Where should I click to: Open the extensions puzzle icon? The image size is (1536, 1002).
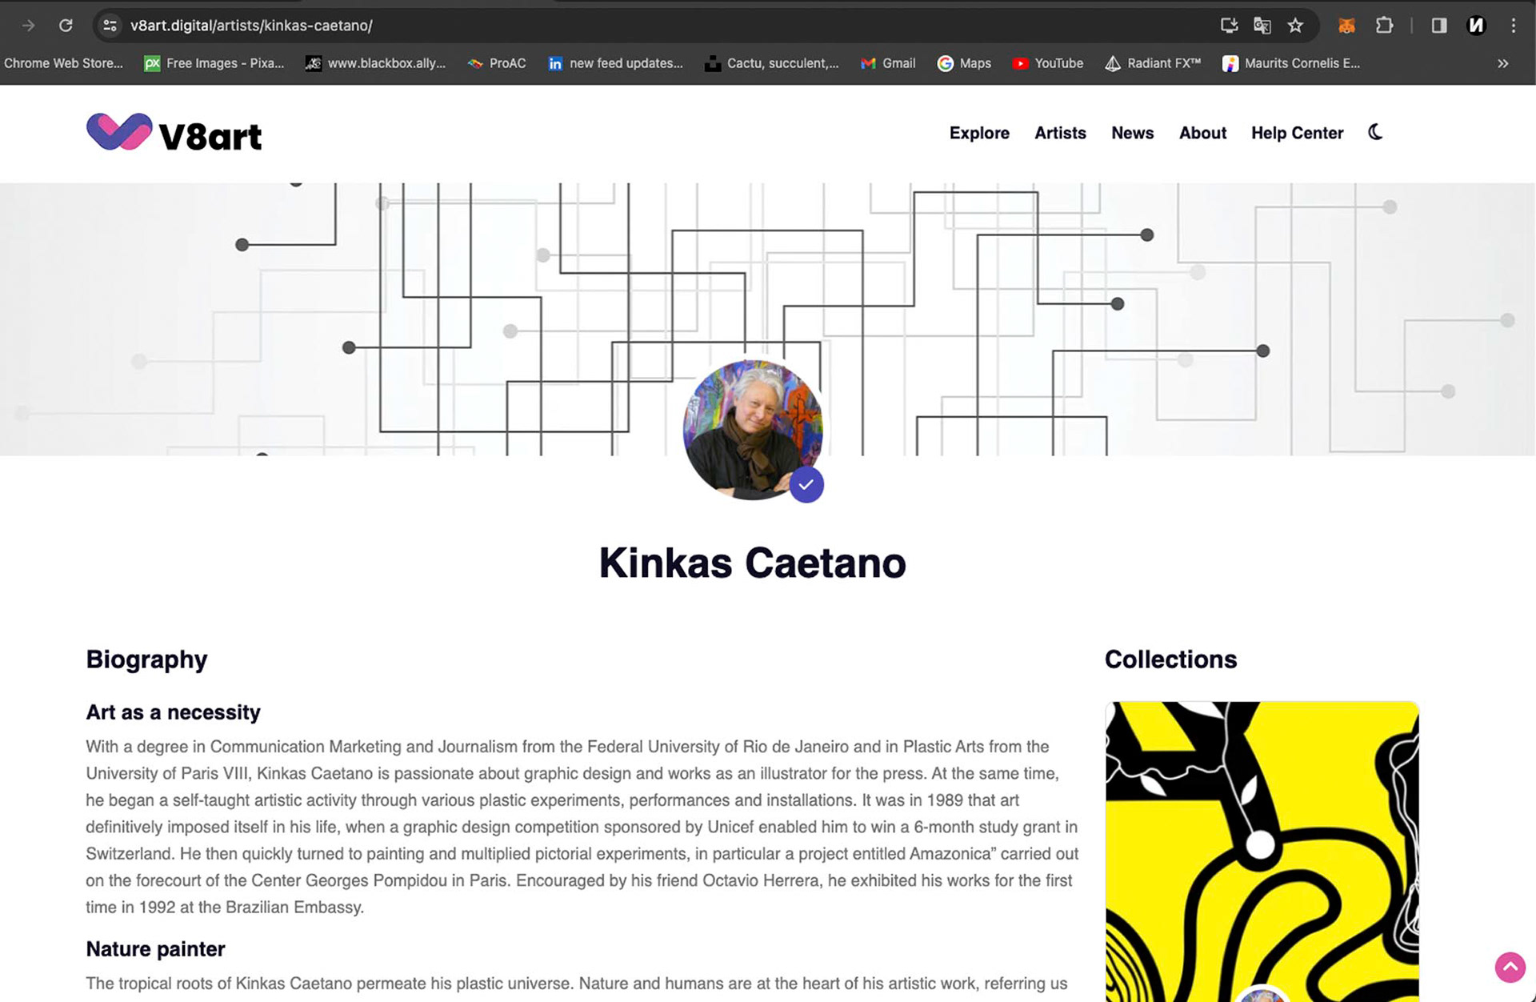pos(1384,26)
